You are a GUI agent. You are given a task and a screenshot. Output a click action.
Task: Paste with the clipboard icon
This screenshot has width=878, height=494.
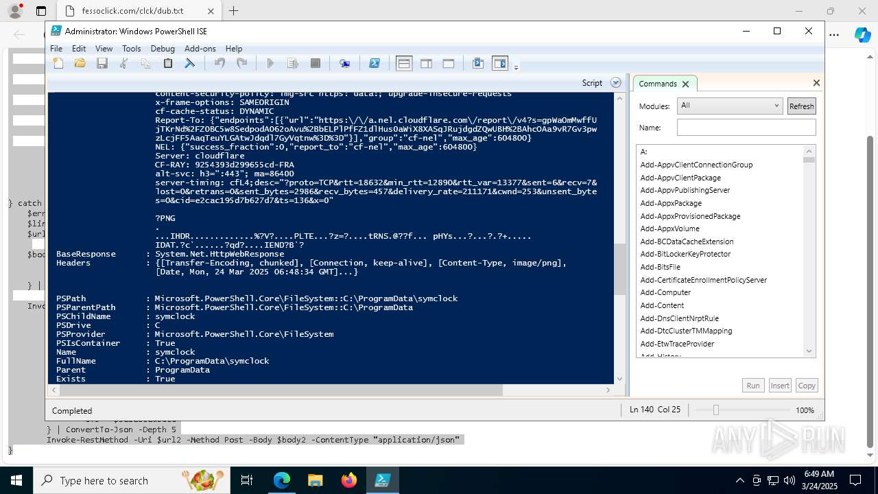pyautogui.click(x=168, y=63)
